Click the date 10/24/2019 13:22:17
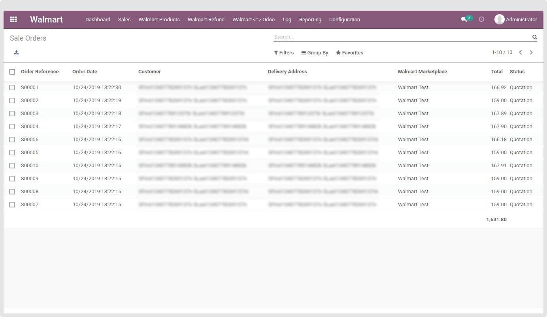Viewport: 547px width, 317px height. [97, 127]
